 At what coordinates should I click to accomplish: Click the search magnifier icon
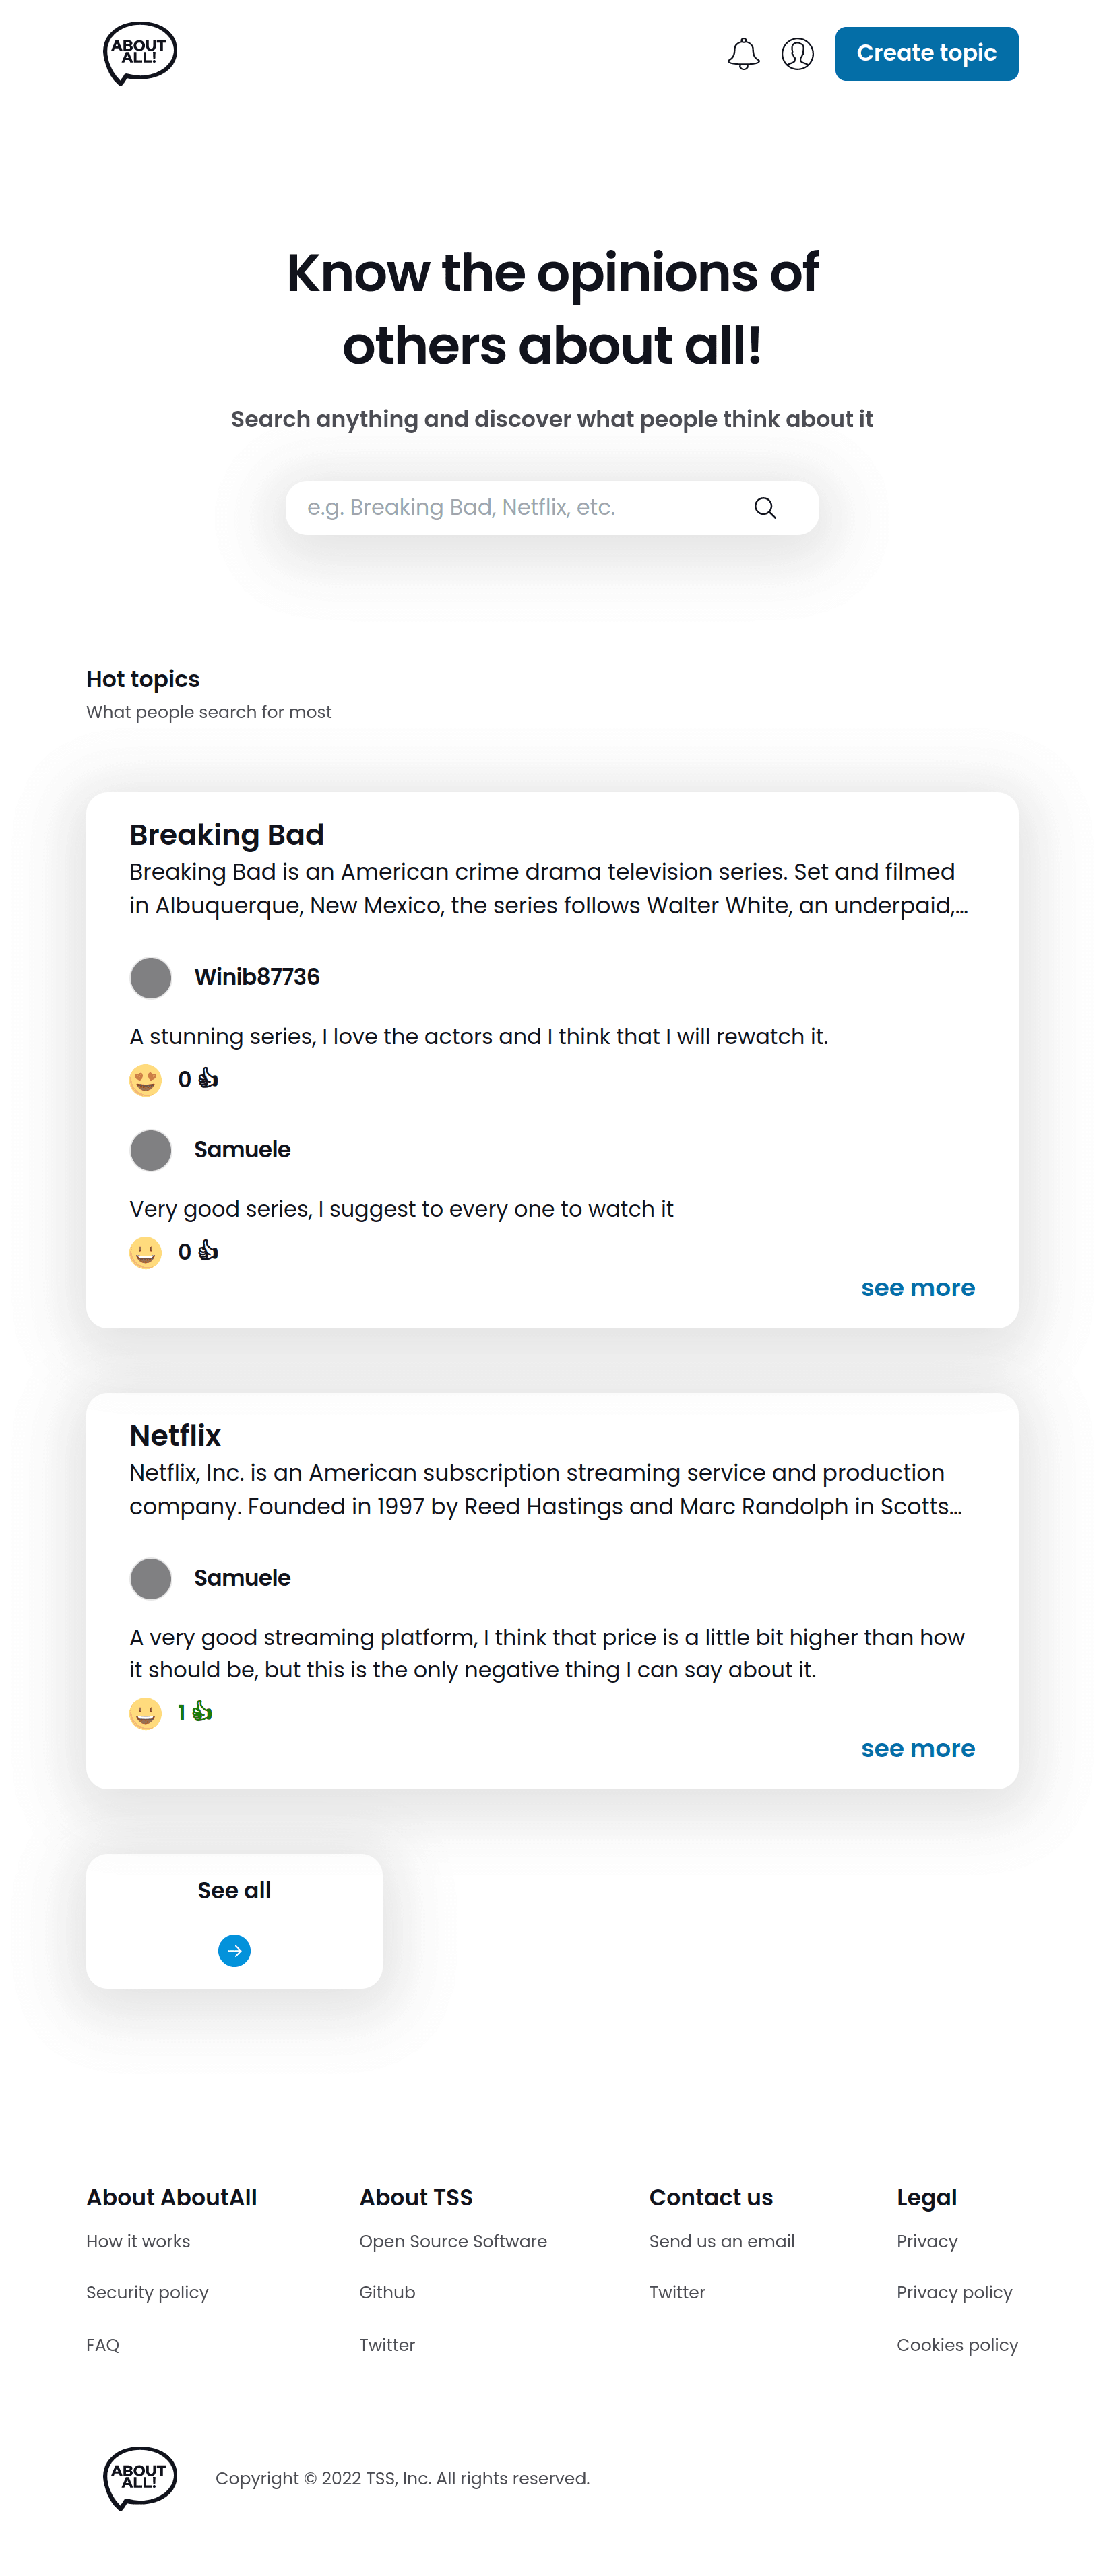(765, 508)
